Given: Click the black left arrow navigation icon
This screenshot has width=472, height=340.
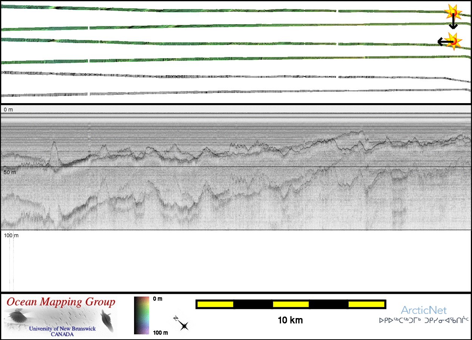Looking at the screenshot, I should [441, 41].
